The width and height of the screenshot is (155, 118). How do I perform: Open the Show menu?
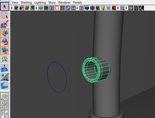(52, 3)
